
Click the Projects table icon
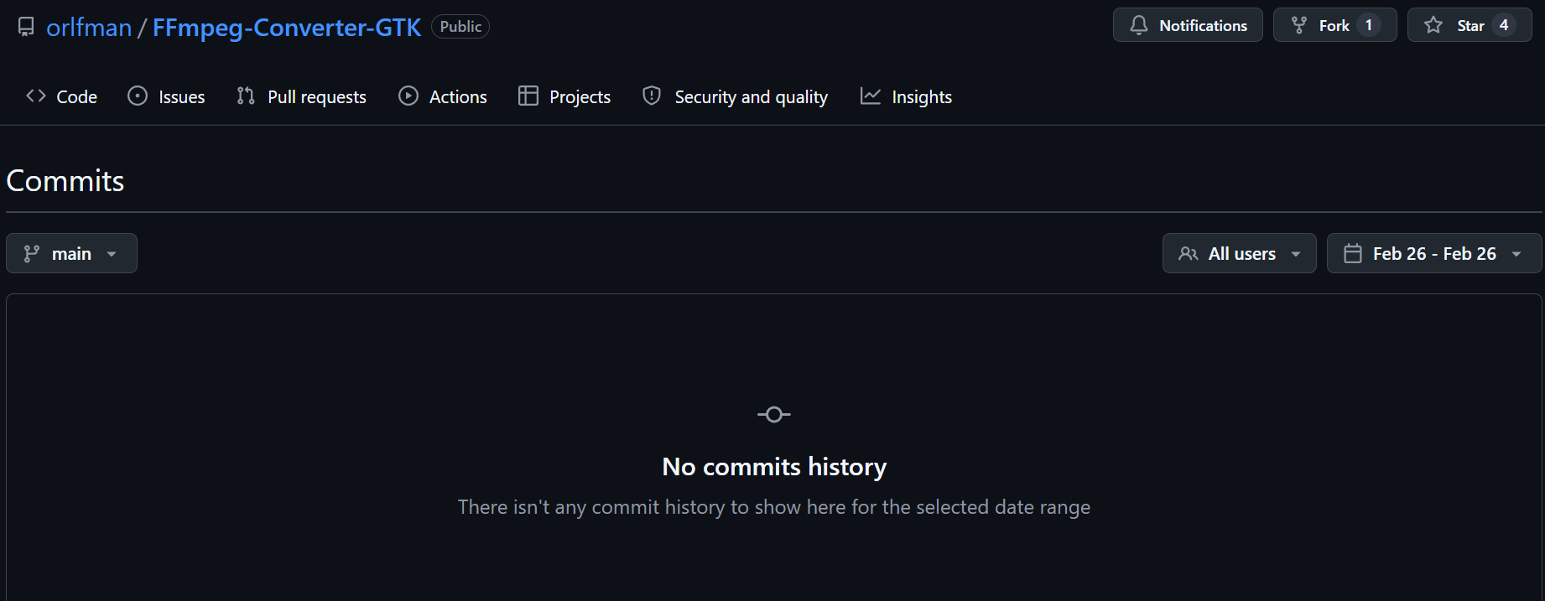(x=528, y=96)
